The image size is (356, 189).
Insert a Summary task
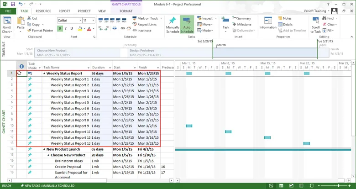coord(241,18)
